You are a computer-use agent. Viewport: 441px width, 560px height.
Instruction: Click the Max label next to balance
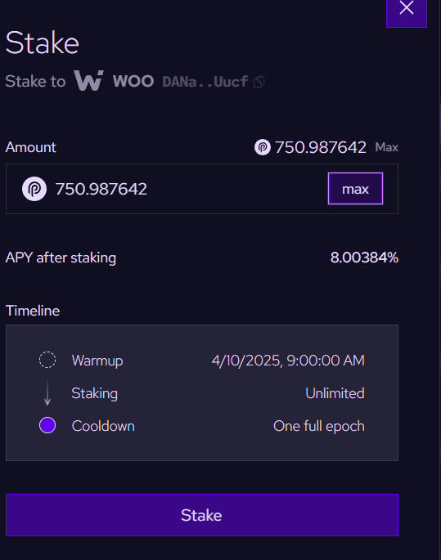tap(387, 147)
